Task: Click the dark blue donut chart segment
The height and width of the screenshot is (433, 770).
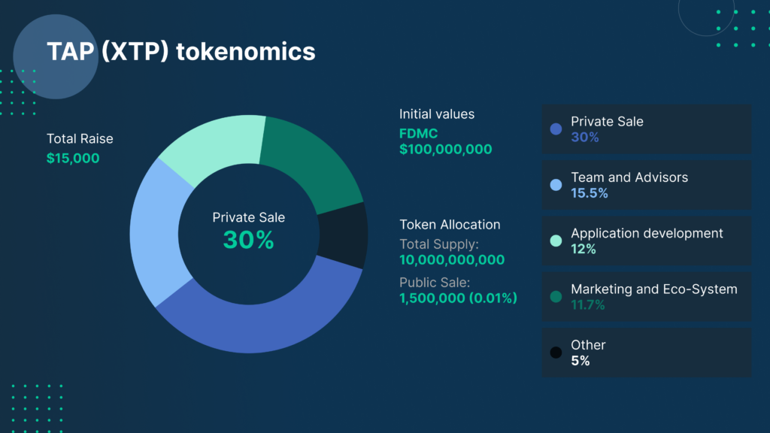Action: point(256,322)
